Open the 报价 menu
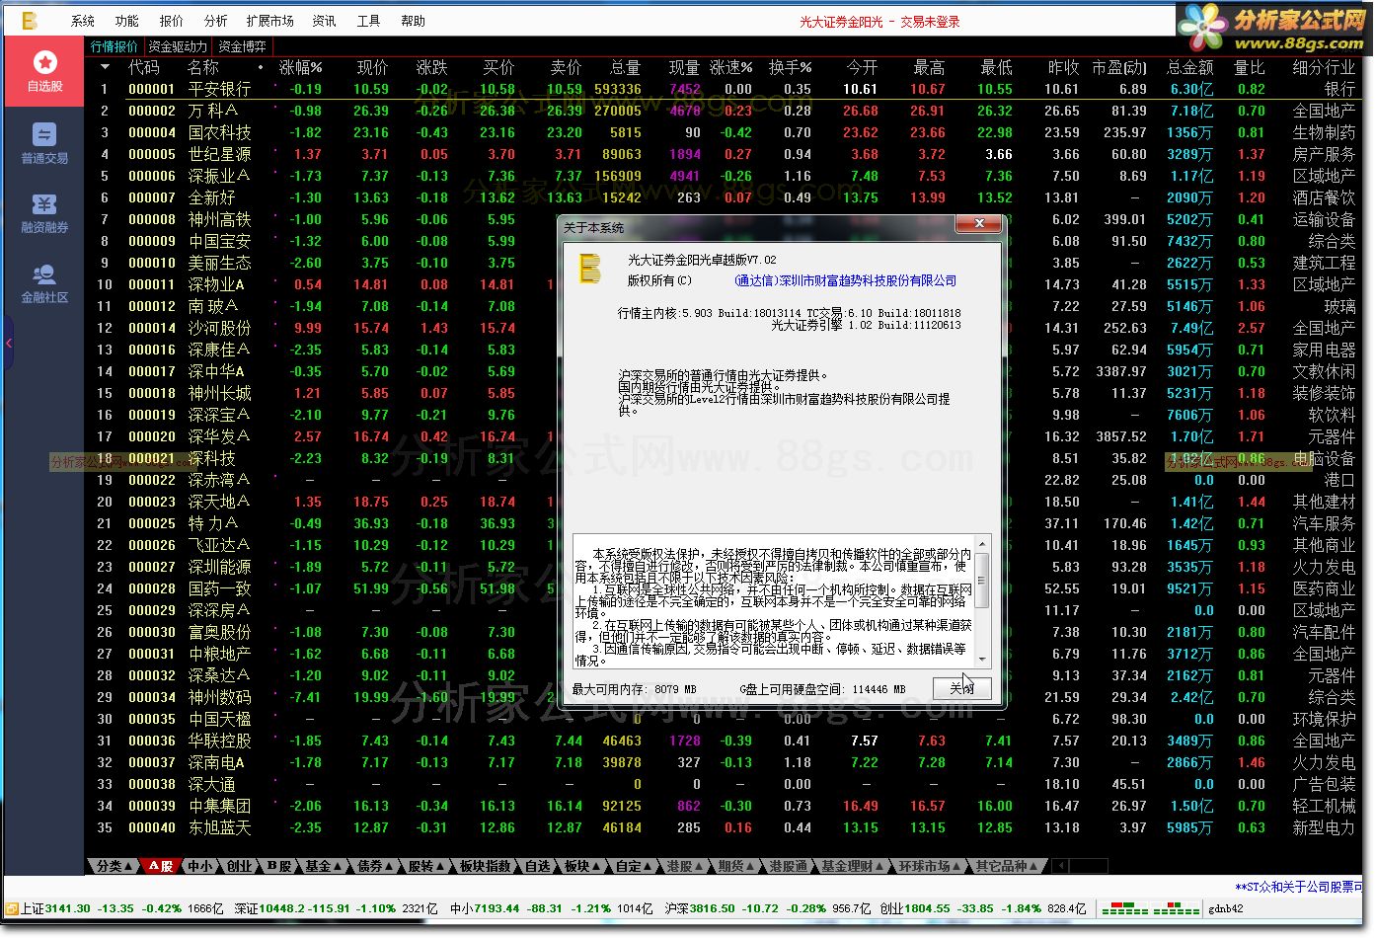The image size is (1375, 938). pos(172,21)
